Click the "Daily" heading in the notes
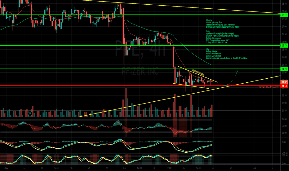The image size is (289, 171). point(208,31)
